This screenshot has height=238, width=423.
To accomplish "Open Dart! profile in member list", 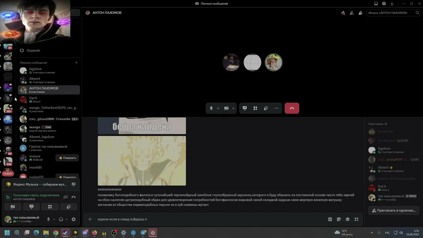I will coord(394,188).
